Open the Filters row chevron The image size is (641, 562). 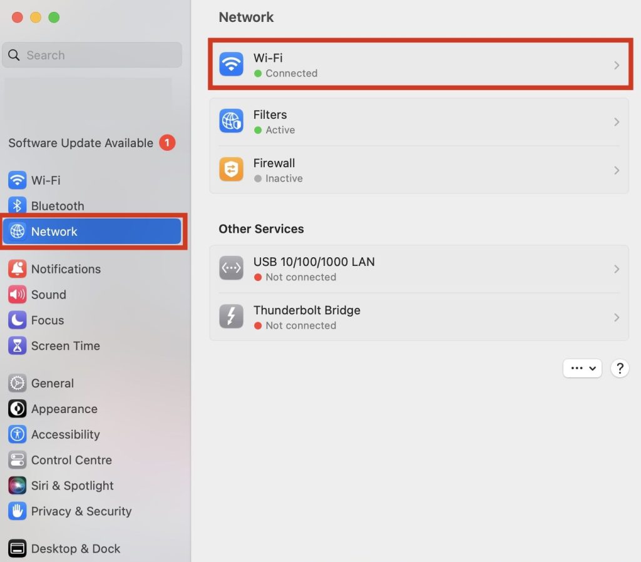pyautogui.click(x=617, y=122)
